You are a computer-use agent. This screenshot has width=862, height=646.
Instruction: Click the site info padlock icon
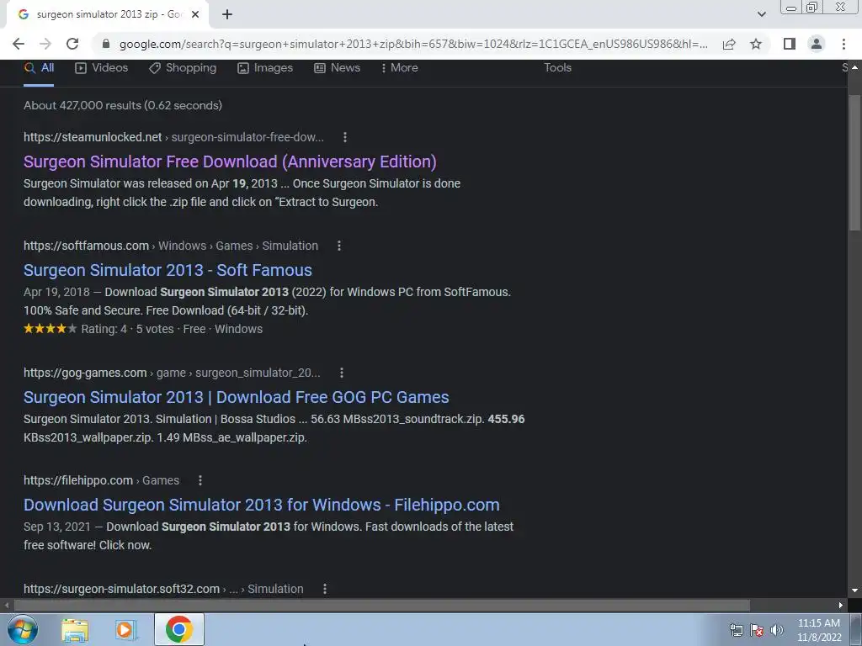[x=106, y=44]
